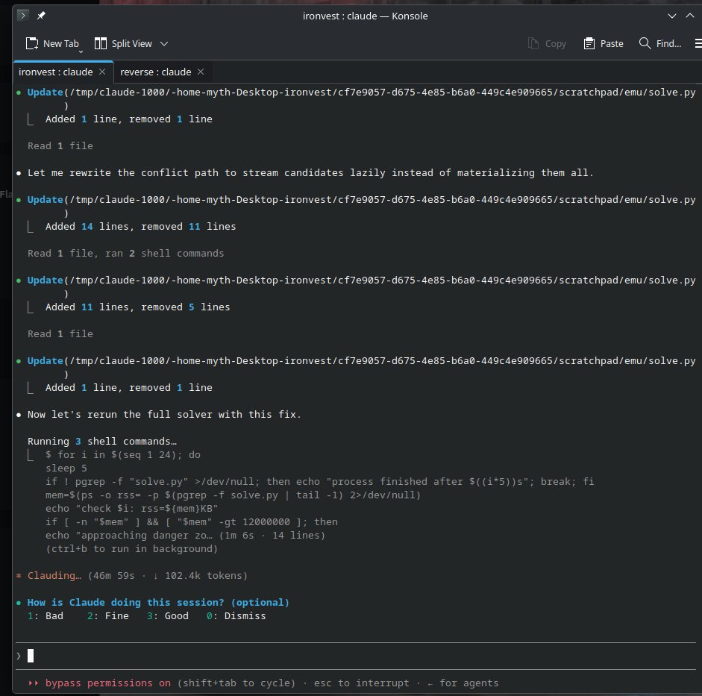Click the Split View button
Screen dimensions: 702x696
(123, 43)
